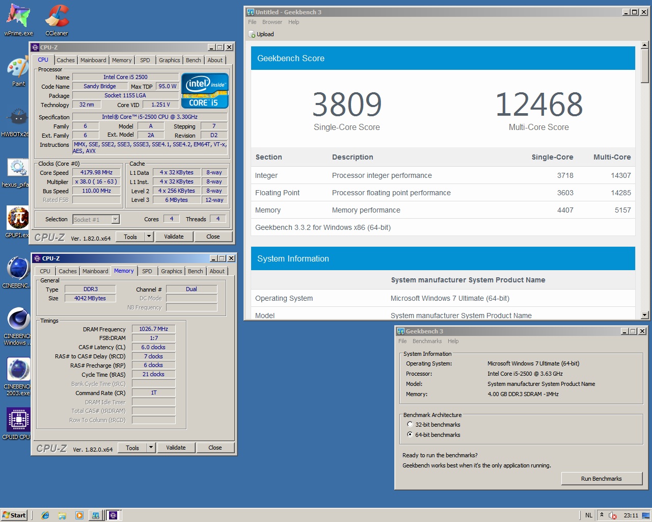
Task: Click the Single-Core Score 3809 value
Action: [347, 105]
